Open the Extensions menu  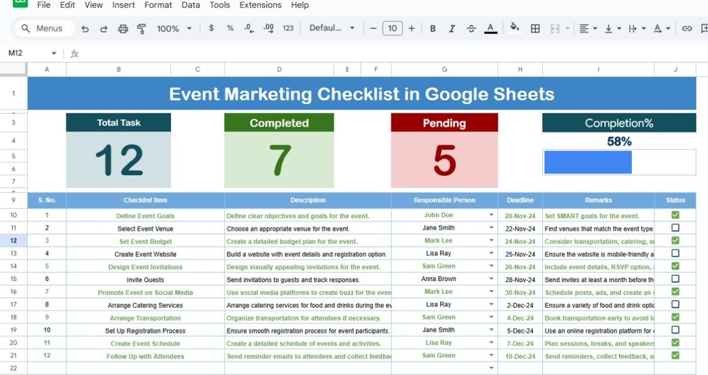[x=261, y=5]
